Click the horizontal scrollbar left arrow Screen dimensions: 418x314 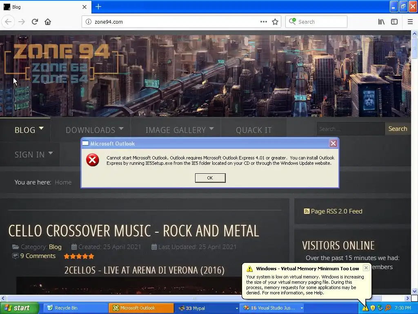pyautogui.click(x=3, y=298)
